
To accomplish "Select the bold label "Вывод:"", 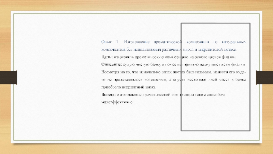I will tap(108, 94).
